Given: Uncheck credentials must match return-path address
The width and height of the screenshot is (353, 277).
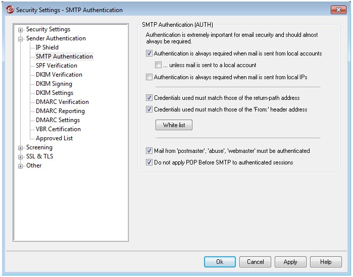Looking at the screenshot, I should pos(149,97).
